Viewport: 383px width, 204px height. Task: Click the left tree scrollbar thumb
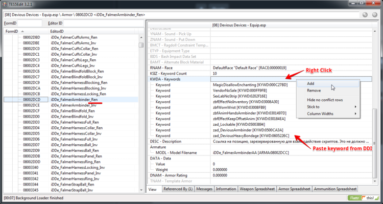141,45
